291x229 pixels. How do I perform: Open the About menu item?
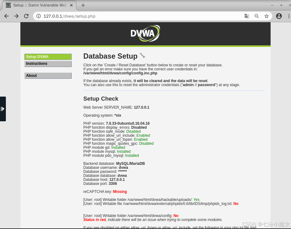[x=48, y=76]
